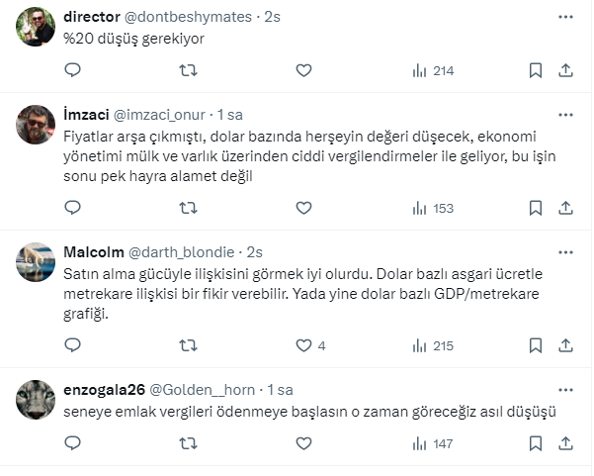The height and width of the screenshot is (476, 594).
Task: Open more options on Malcolm's tweet
Action: (564, 252)
